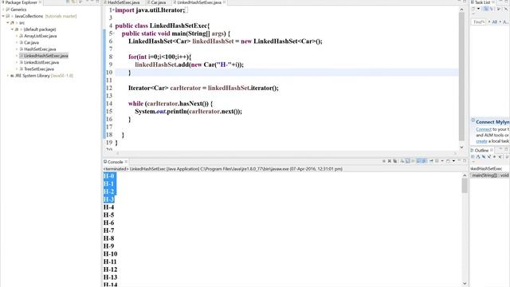This screenshot has height=287, width=510.
Task: Open the Open Console dropdown arrow
Action: click(x=453, y=161)
